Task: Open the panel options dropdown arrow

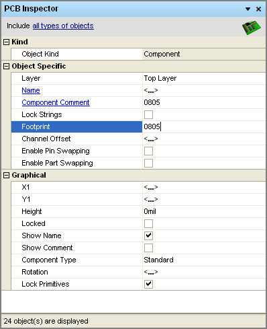Action: [x=248, y=9]
